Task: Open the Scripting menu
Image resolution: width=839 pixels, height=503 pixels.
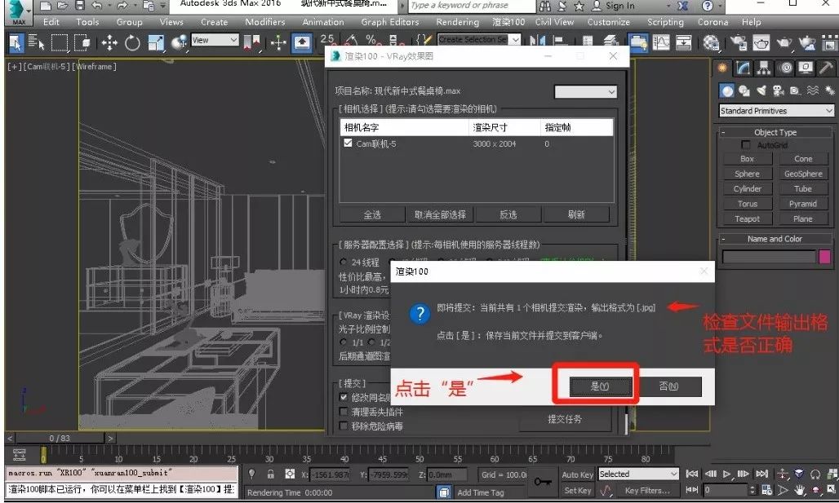Action: click(665, 22)
